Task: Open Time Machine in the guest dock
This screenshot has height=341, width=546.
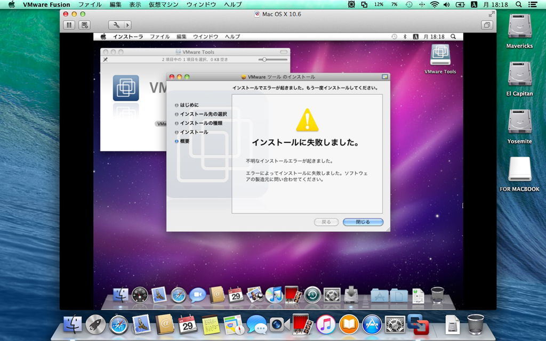Action: (x=312, y=295)
